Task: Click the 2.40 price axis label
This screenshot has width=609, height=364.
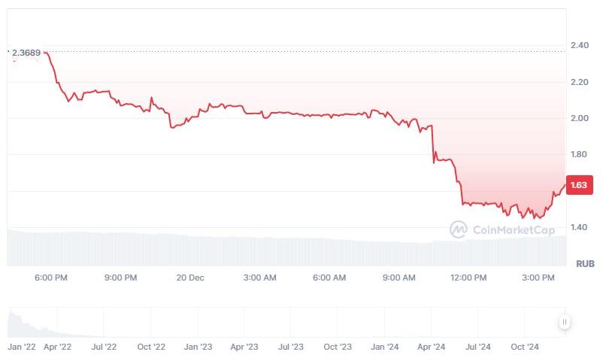Action: tap(580, 45)
